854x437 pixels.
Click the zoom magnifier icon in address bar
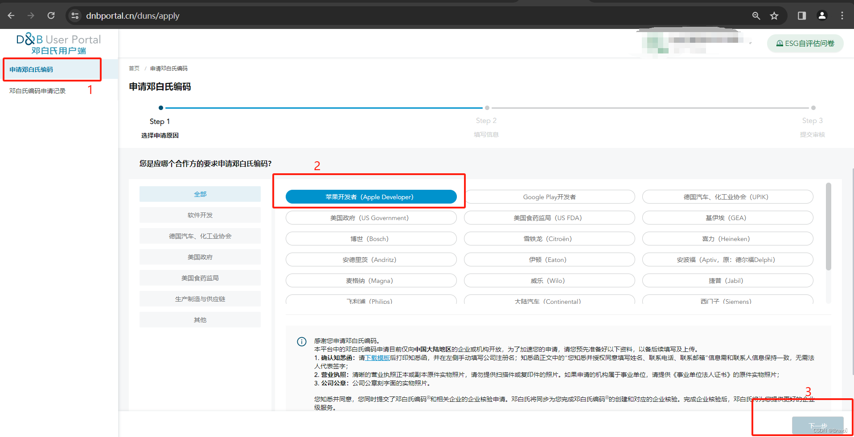756,16
